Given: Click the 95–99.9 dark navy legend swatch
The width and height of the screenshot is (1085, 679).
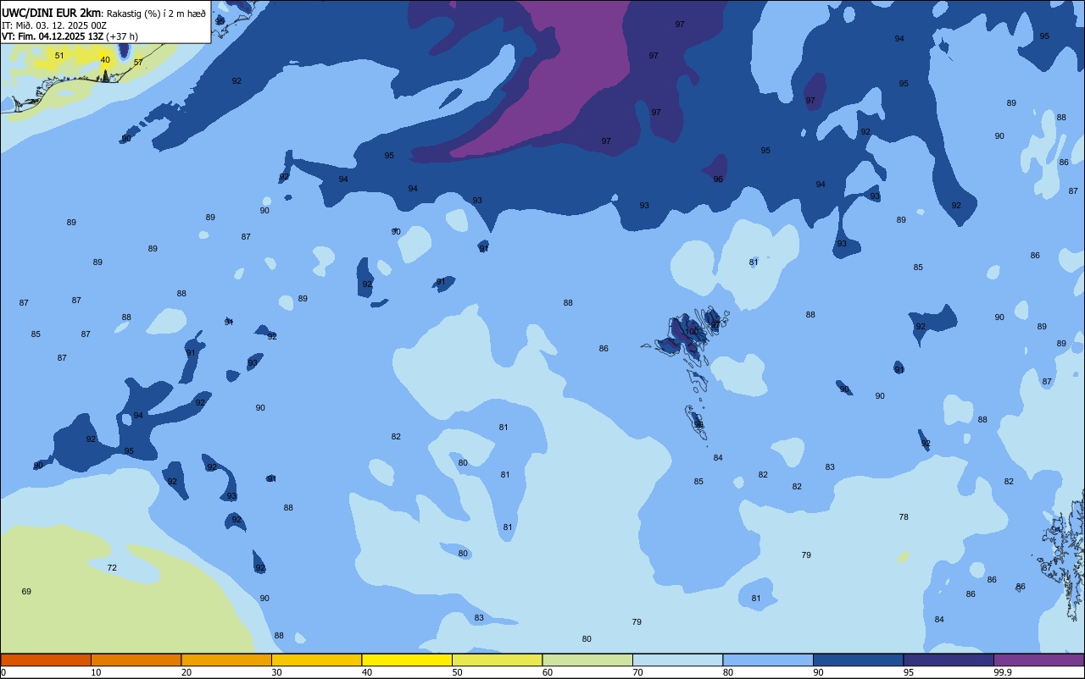Looking at the screenshot, I should [x=949, y=660].
